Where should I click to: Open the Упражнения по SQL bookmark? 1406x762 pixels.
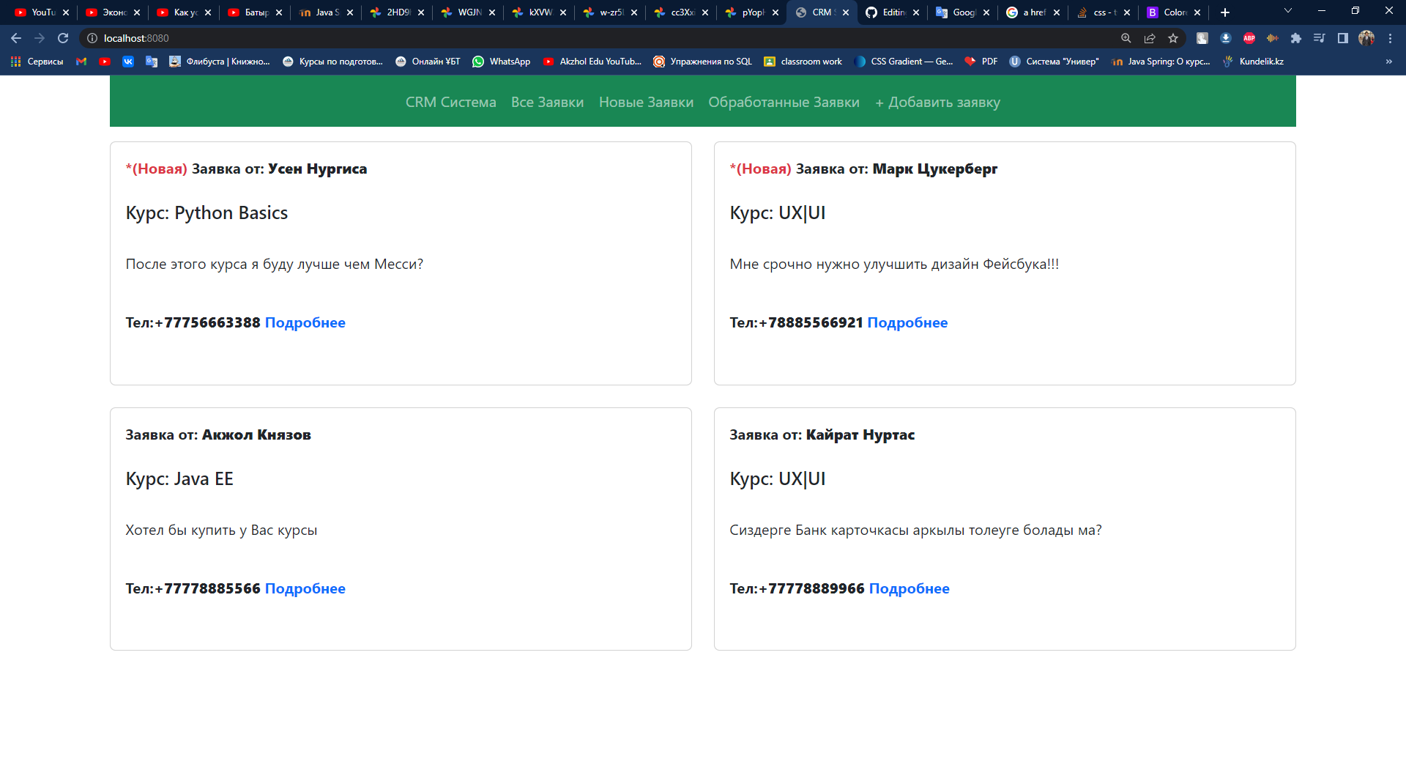tap(703, 62)
